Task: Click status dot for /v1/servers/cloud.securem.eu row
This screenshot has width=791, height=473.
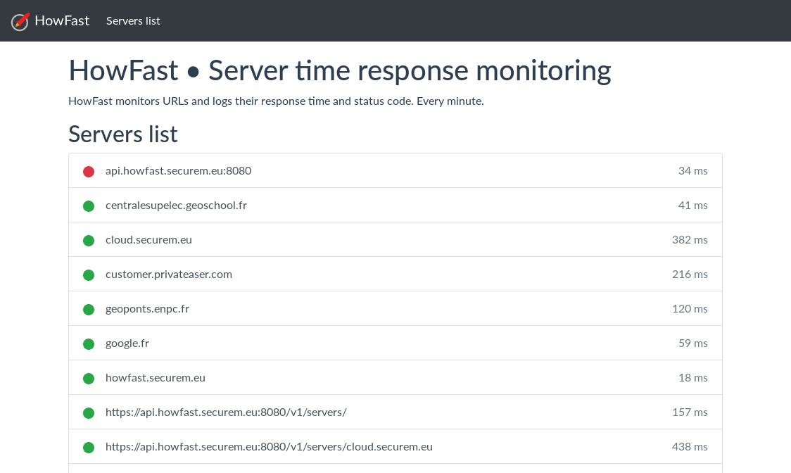Action: [x=89, y=448]
